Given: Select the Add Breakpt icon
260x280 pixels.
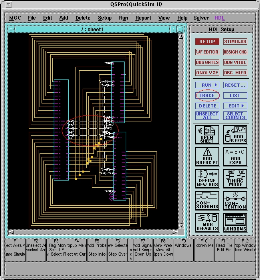Looking at the screenshot, I should click(x=207, y=156).
